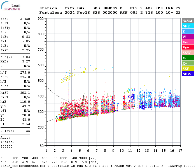The image size is (196, 168).
Task: Select the X+ light green legend swatch
Action: [x=188, y=63]
